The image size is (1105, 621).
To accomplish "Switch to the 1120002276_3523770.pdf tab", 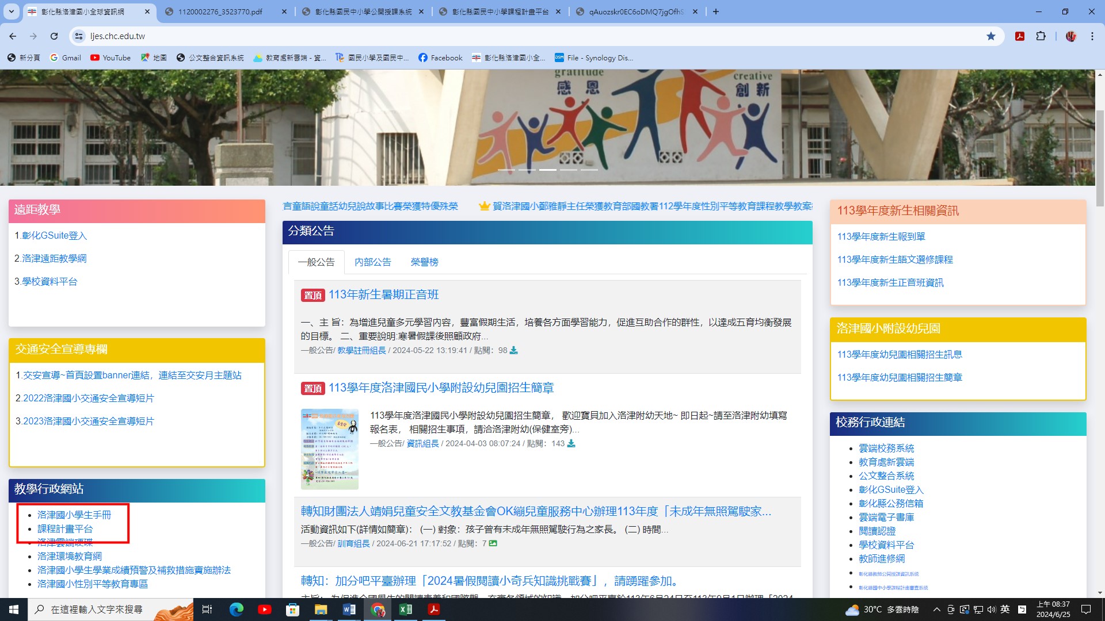I will (x=220, y=11).
